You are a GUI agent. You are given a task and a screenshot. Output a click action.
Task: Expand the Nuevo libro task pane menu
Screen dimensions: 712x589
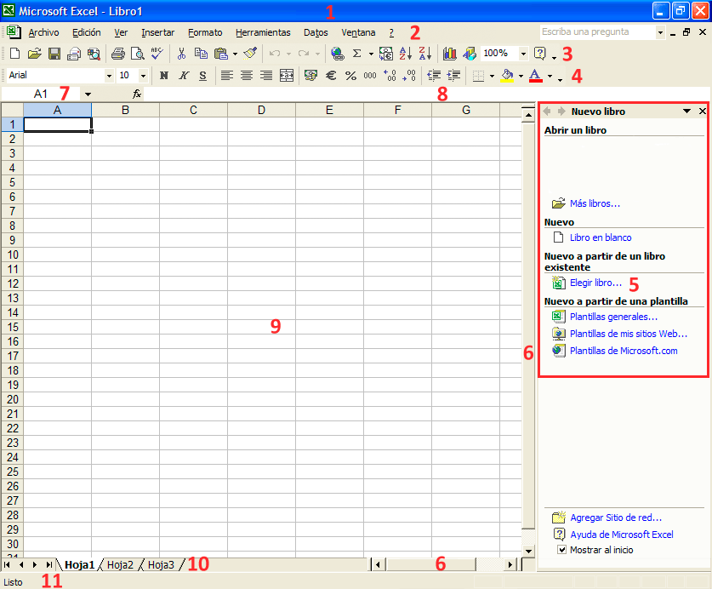point(687,112)
